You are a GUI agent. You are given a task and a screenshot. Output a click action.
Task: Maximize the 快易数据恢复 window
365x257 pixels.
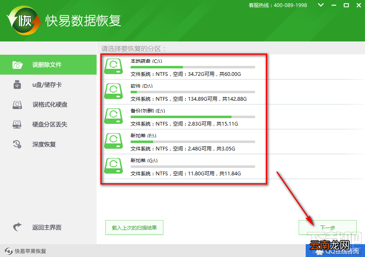tap(346, 5)
